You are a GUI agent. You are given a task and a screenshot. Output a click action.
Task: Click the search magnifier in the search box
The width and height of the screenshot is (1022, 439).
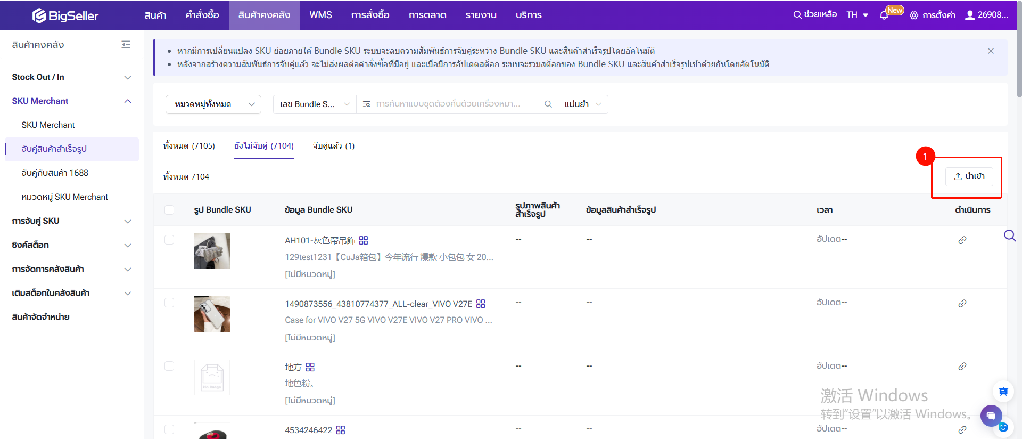(x=548, y=104)
